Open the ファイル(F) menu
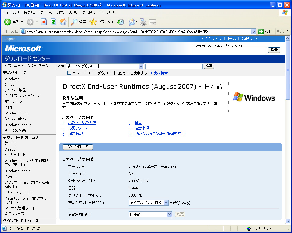This screenshot has height=233, width=292. point(11,12)
